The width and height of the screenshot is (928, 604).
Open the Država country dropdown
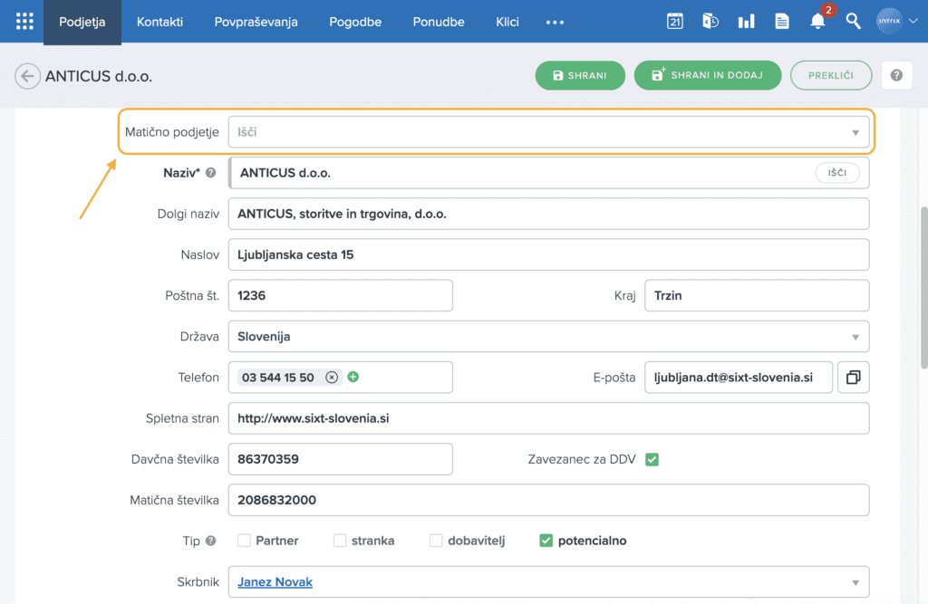855,337
